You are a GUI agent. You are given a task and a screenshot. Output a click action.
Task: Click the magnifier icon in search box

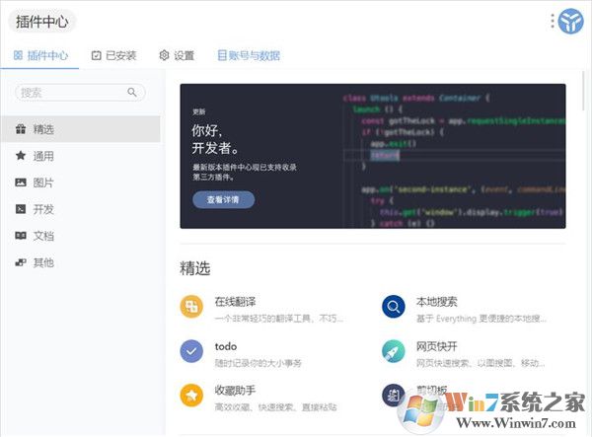[132, 92]
